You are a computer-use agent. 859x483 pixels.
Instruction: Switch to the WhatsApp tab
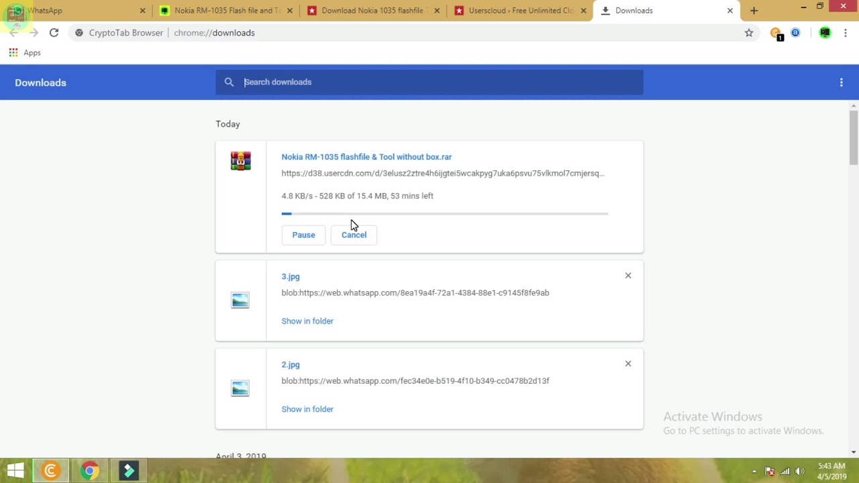[x=76, y=11]
